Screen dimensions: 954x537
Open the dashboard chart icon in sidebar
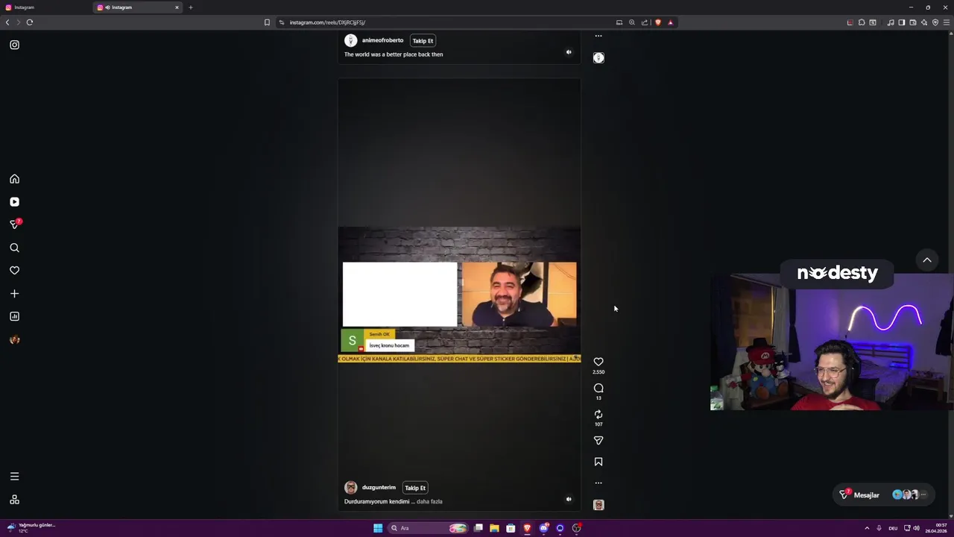coord(14,316)
